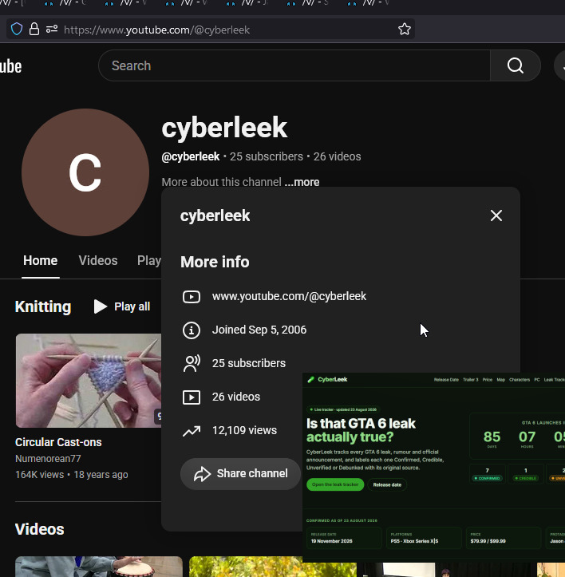565x577 pixels.
Task: Click the outlined Release date button on CyberLeek
Action: click(387, 484)
